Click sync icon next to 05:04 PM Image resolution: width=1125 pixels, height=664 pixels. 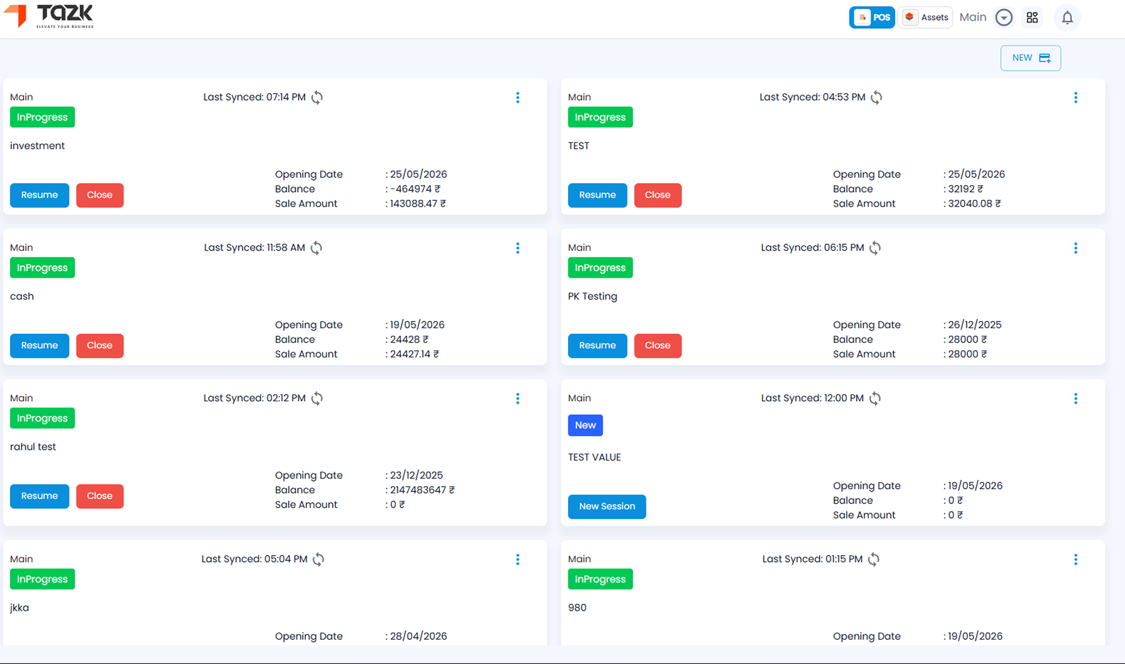tap(319, 559)
